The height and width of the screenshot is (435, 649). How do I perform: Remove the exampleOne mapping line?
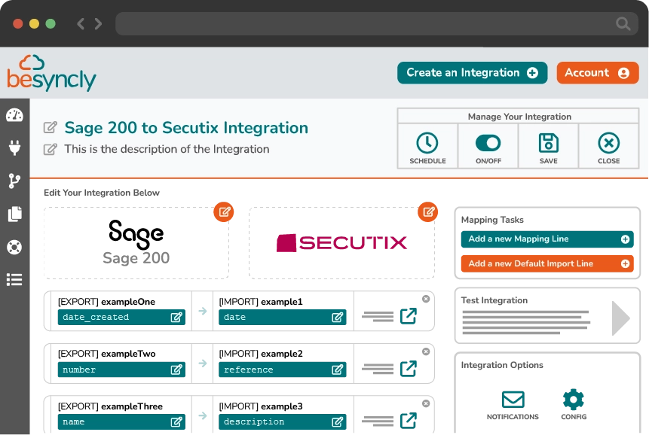click(426, 299)
